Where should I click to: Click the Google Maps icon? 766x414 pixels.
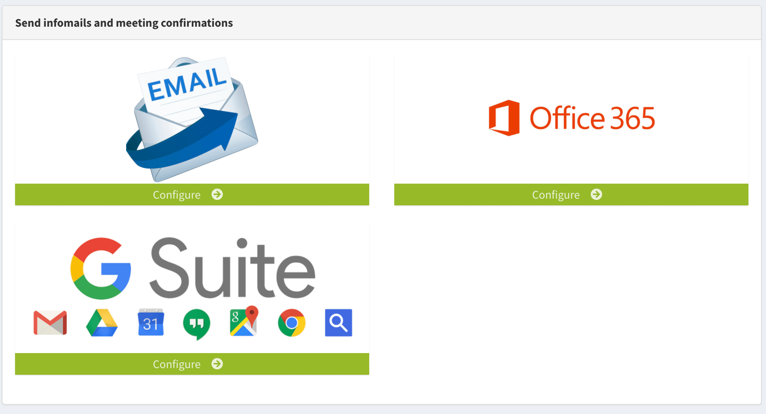coord(244,321)
